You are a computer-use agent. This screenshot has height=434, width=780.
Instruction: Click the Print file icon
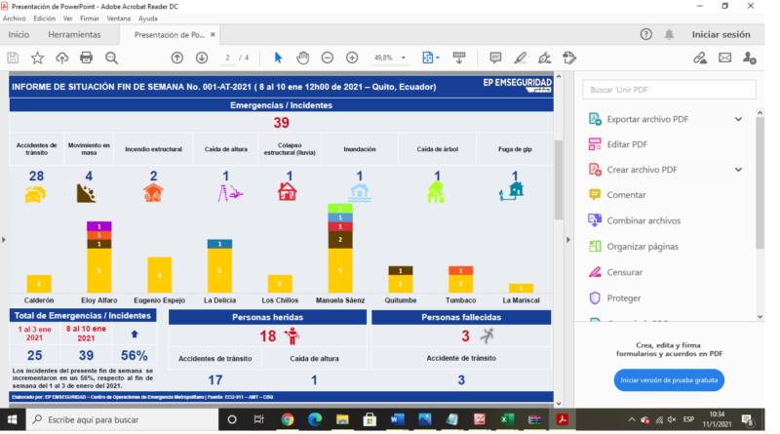[x=86, y=58]
